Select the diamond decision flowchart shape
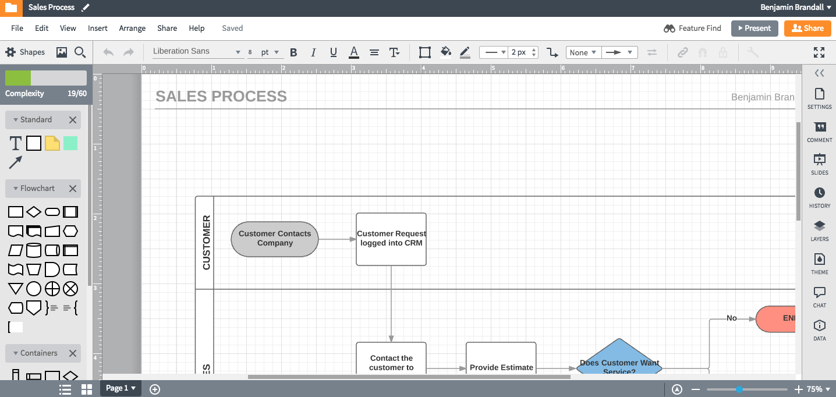Viewport: 836px width, 397px height. (34, 212)
